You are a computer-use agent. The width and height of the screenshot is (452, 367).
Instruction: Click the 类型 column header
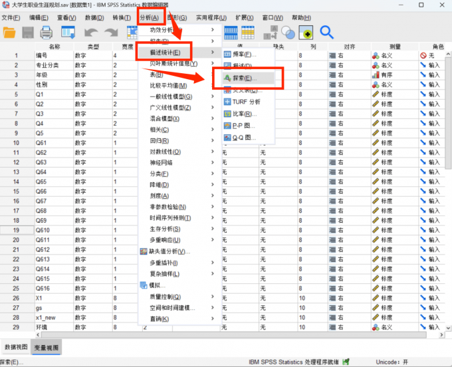click(x=93, y=47)
